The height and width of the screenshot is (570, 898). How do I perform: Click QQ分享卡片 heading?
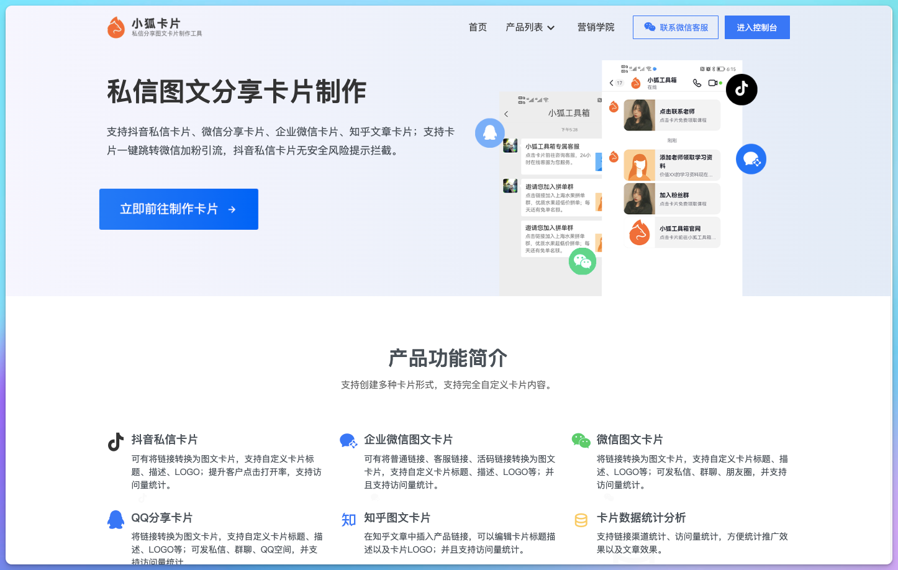click(162, 518)
